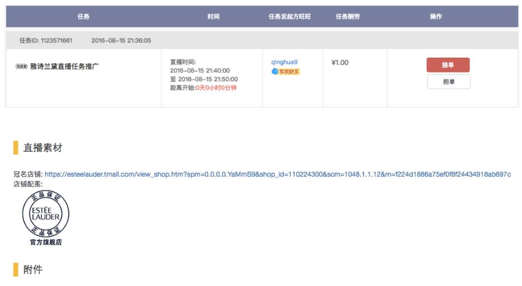This screenshot has height=286, width=522.
Task: Open the qinghua9 user profile link
Action: (284, 62)
